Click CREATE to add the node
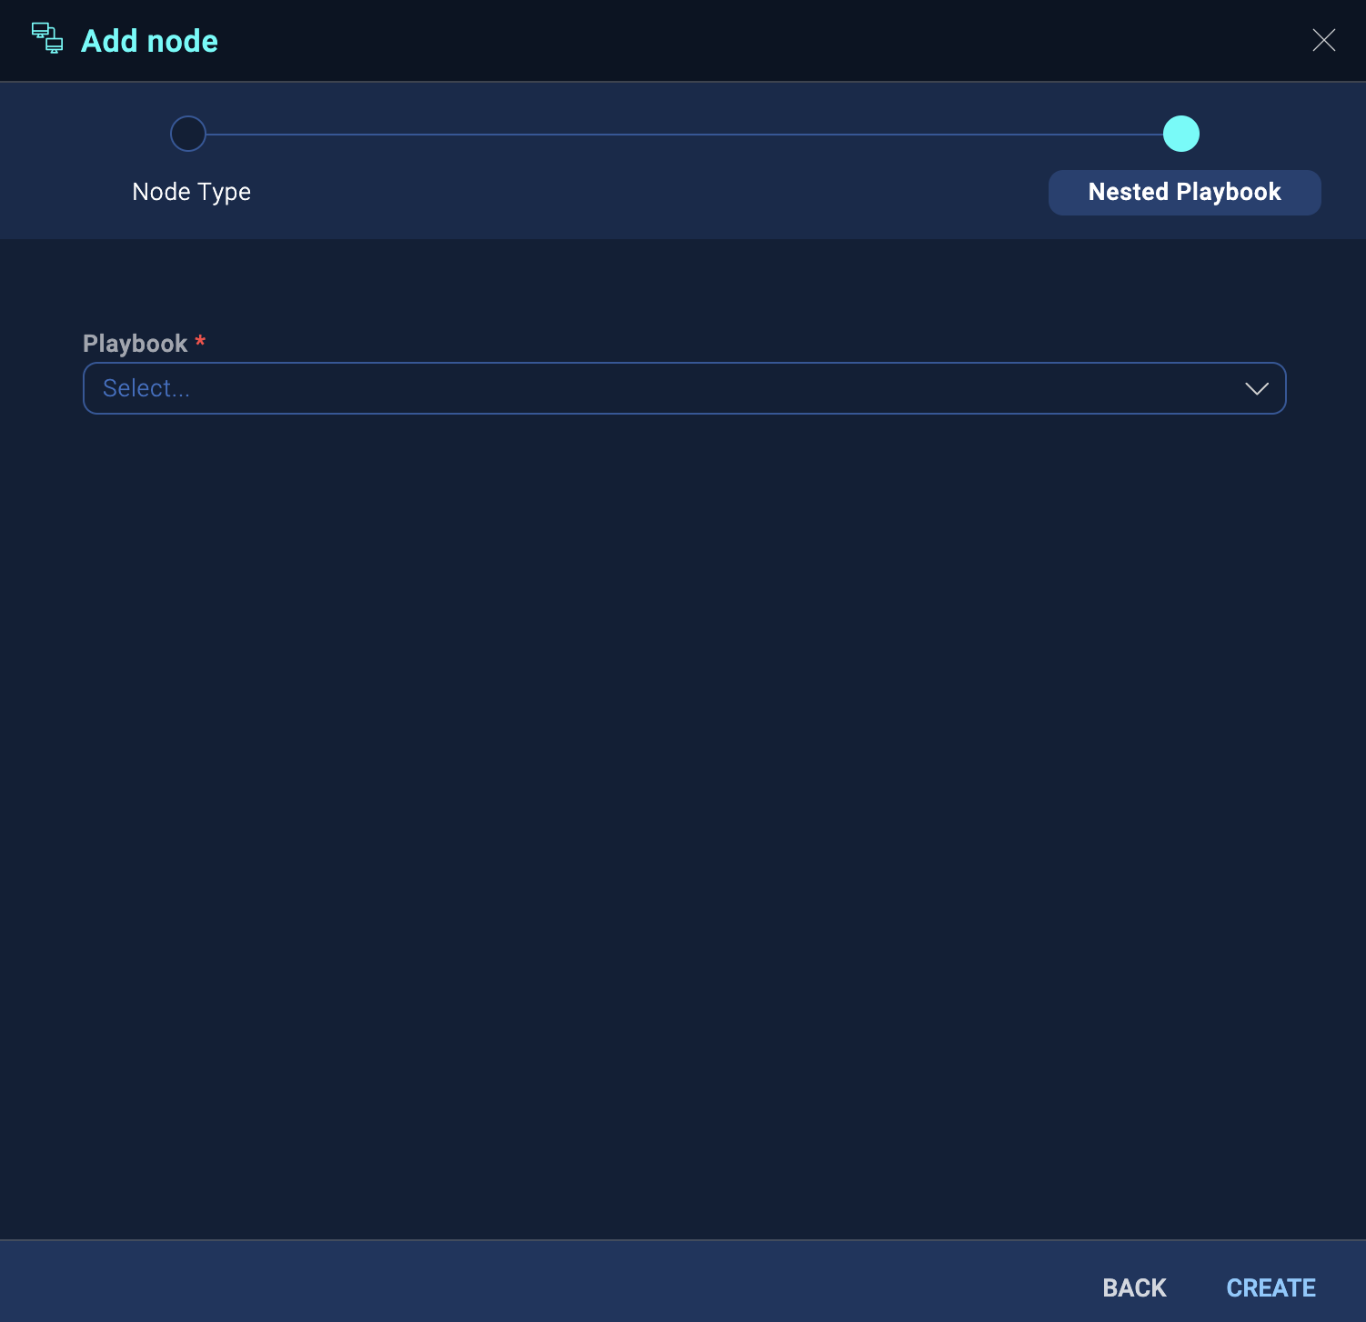 tap(1271, 1287)
